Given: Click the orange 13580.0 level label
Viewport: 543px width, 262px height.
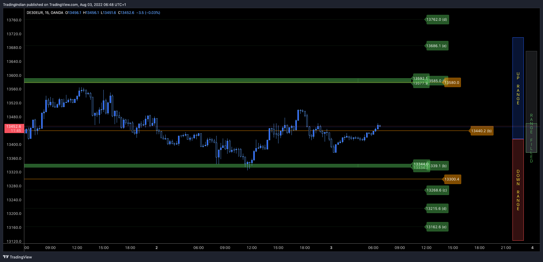Looking at the screenshot, I should (452, 83).
